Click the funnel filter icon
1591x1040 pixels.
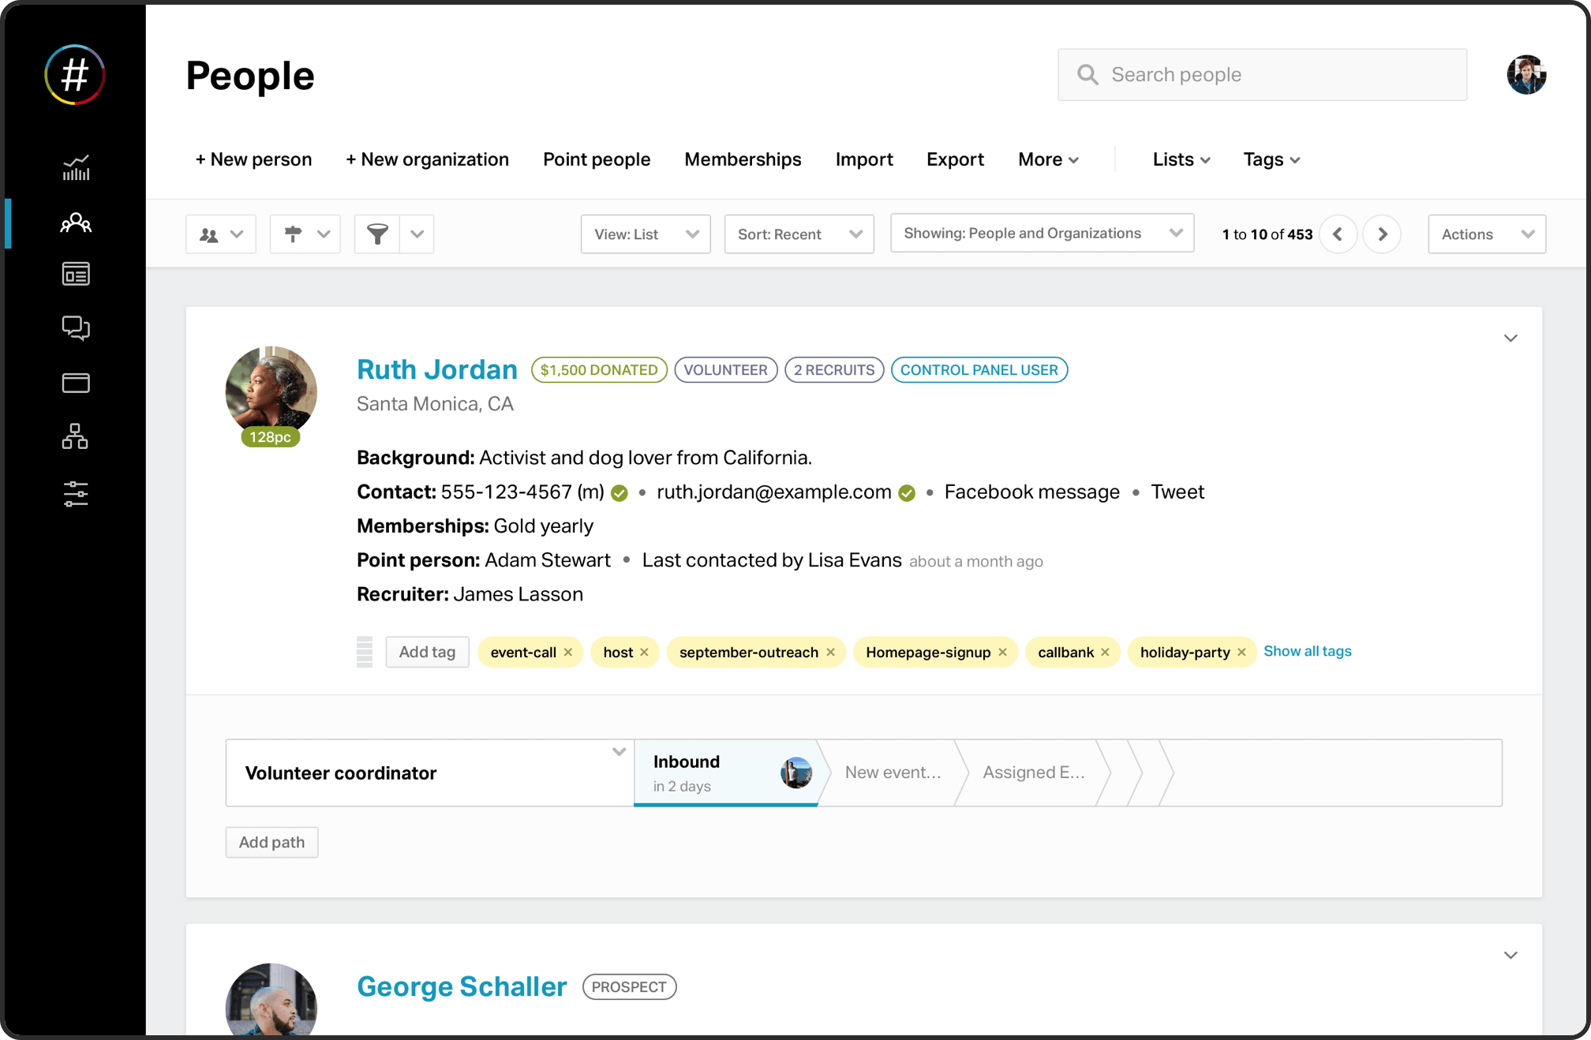click(x=377, y=234)
